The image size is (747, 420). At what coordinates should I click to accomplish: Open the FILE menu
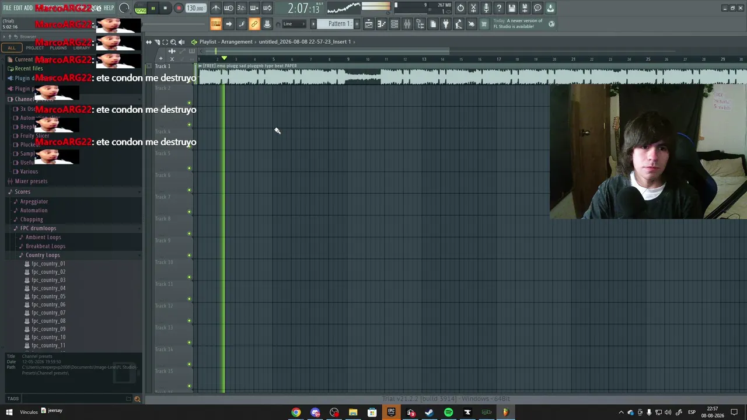tap(7, 8)
